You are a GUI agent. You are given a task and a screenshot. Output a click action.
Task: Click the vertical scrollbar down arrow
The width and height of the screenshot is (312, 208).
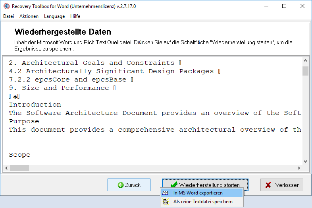[305, 161]
